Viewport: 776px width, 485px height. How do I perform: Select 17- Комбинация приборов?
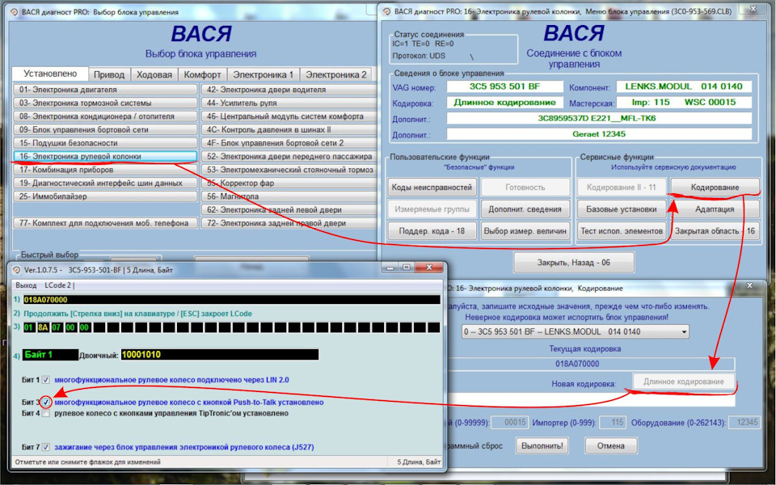[x=105, y=170]
